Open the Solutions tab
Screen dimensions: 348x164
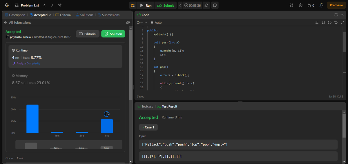tap(85, 15)
